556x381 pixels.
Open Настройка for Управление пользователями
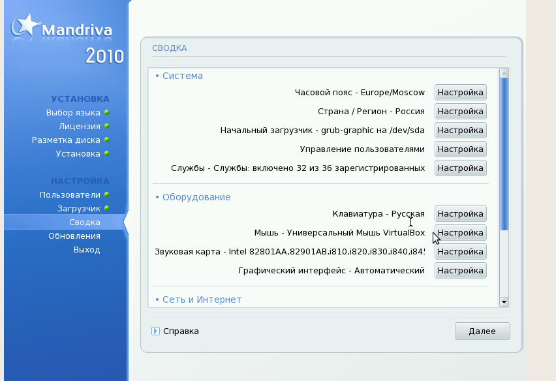[x=460, y=149]
